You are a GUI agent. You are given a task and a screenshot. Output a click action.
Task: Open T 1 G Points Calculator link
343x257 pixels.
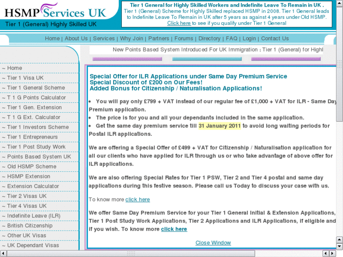click(x=36, y=98)
